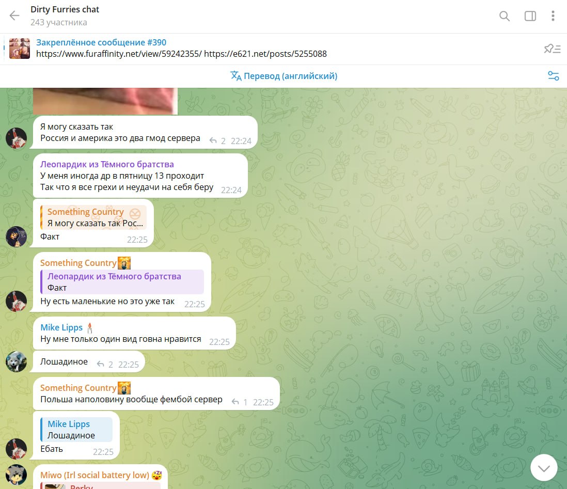The width and height of the screenshot is (567, 489).
Task: Open the 243 участника member count
Action: pos(58,22)
